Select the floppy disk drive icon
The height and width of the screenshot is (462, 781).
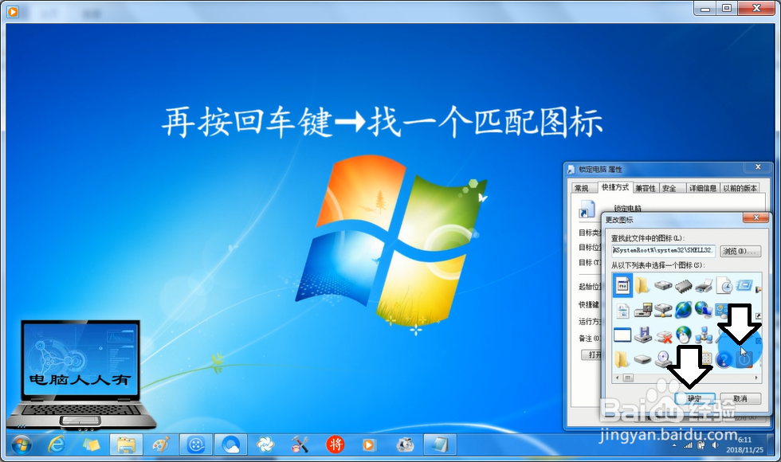642,335
